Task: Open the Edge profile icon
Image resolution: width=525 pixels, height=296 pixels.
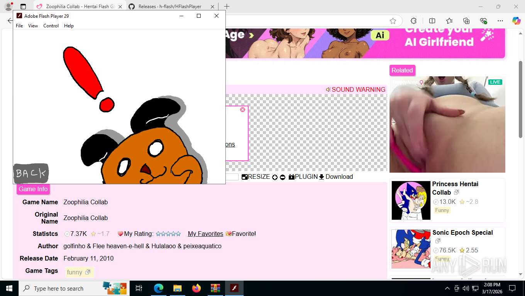Action: [x=8, y=7]
